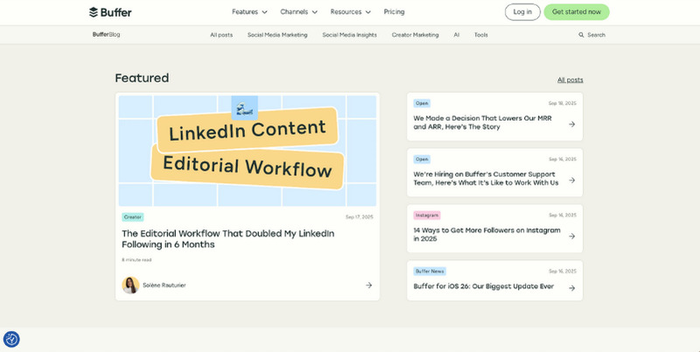The height and width of the screenshot is (352, 700).
Task: Expand the Channels dropdown menu
Action: 298,12
